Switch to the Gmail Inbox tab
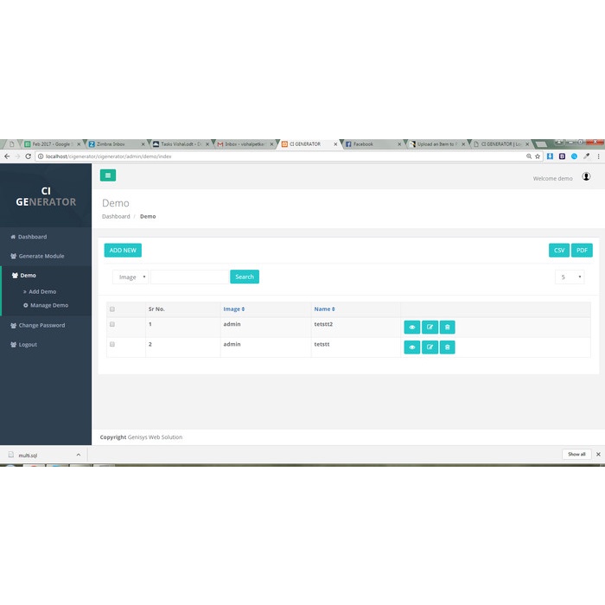 click(x=245, y=144)
